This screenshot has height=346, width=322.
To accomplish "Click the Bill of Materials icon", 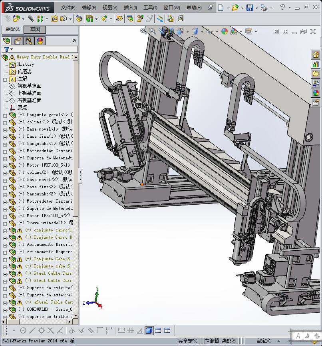I will click(130, 18).
